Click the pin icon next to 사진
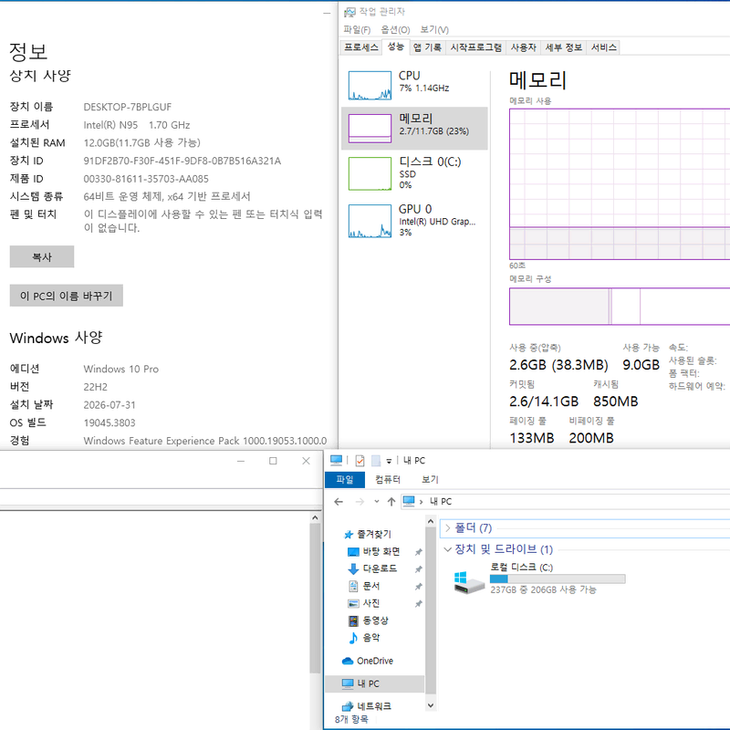The height and width of the screenshot is (730, 730). (419, 603)
